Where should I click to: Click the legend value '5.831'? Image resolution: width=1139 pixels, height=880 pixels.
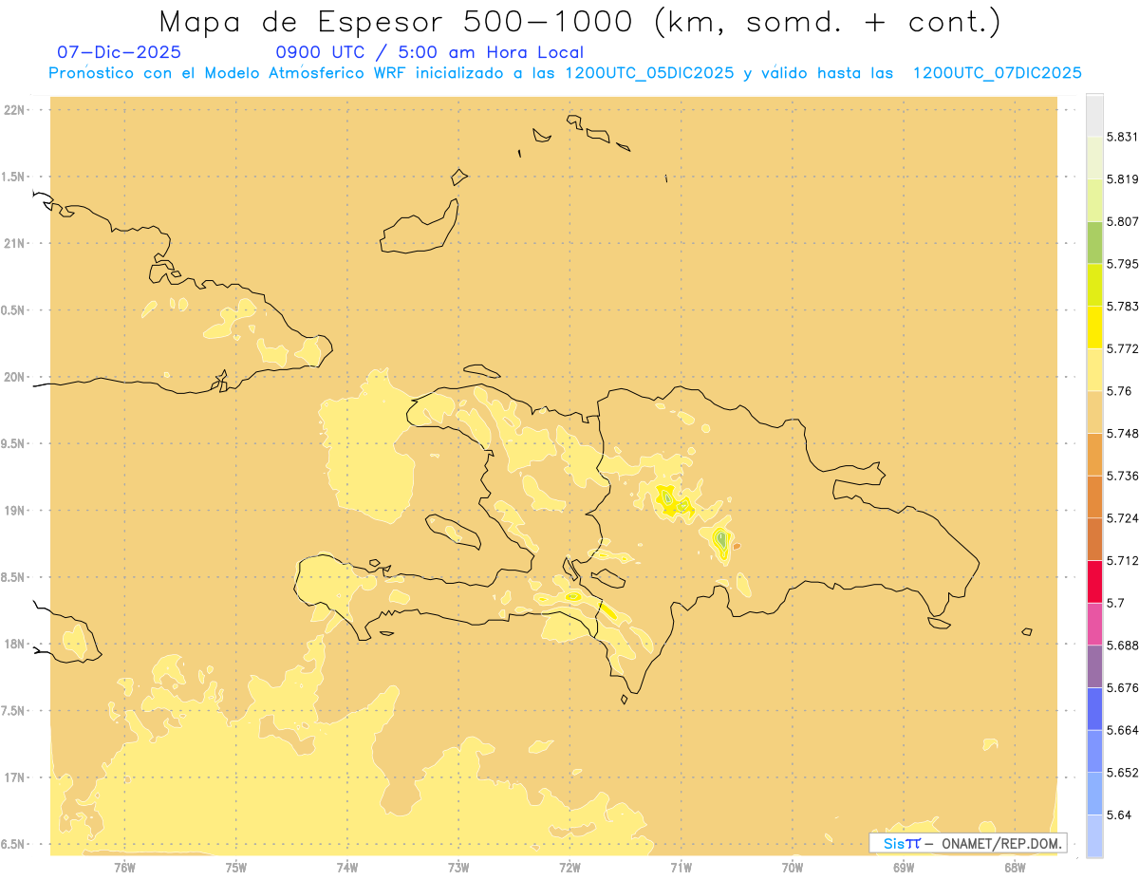click(x=1123, y=137)
